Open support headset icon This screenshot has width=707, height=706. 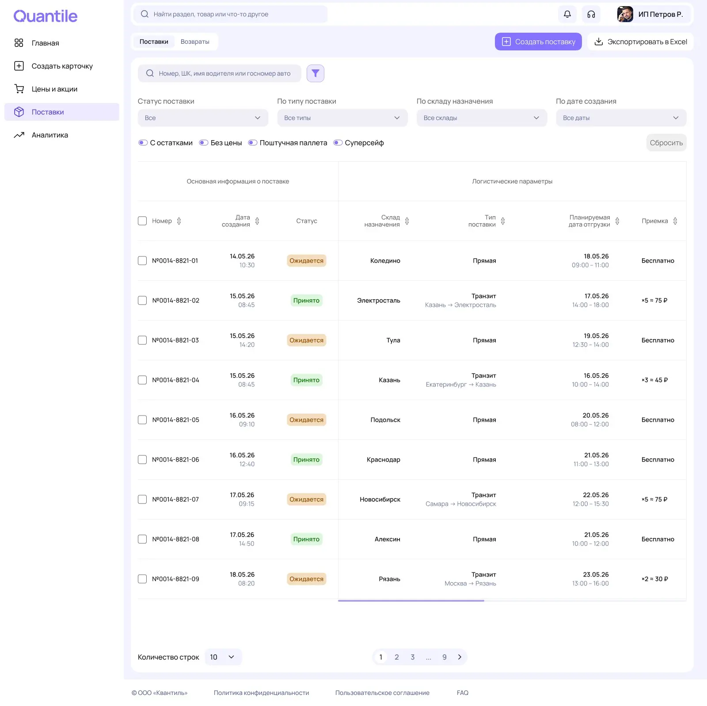click(x=591, y=14)
